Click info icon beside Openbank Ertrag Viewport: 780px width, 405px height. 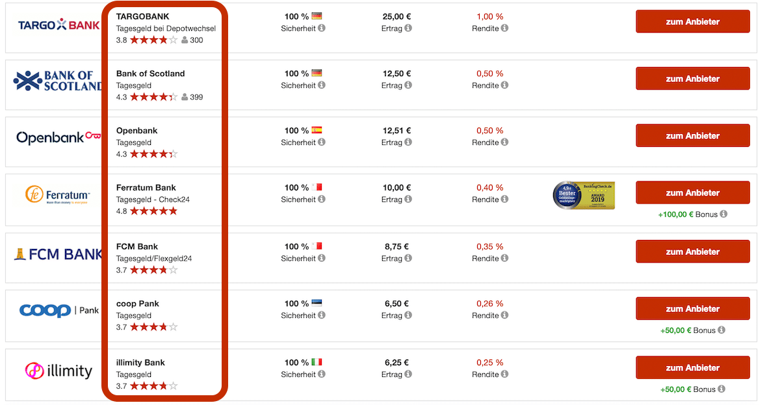pos(408,142)
